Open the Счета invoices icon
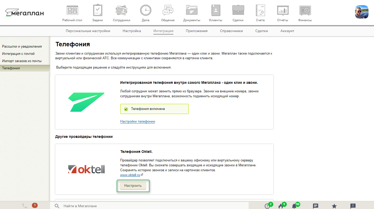This screenshot has width=374, height=209. tap(260, 10)
